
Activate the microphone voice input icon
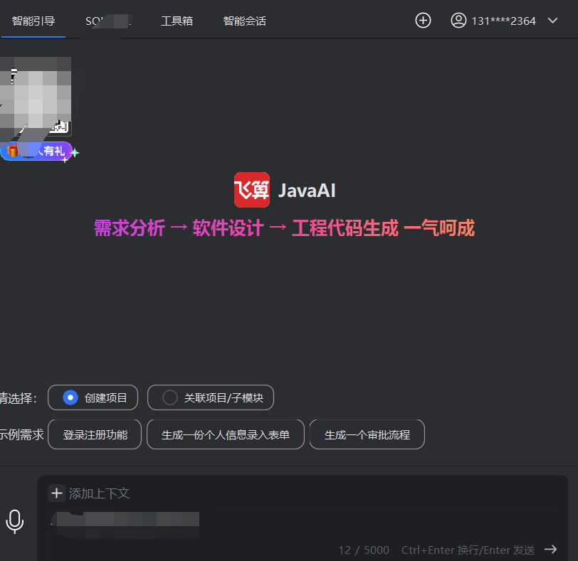(15, 521)
